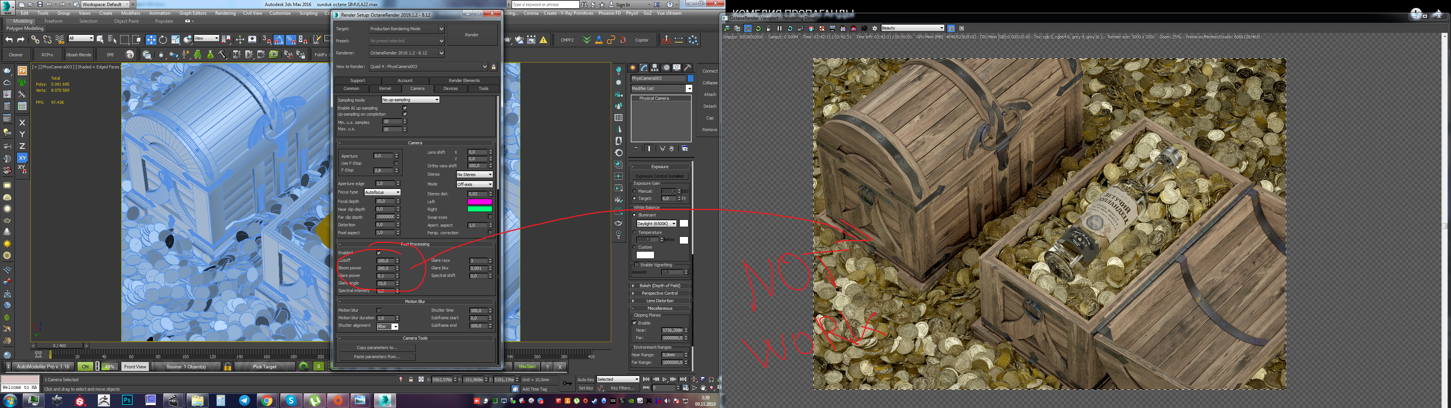Screen dimensions: 1451x408
Task: Open the Beauty render pass dropdown
Action: (912, 28)
